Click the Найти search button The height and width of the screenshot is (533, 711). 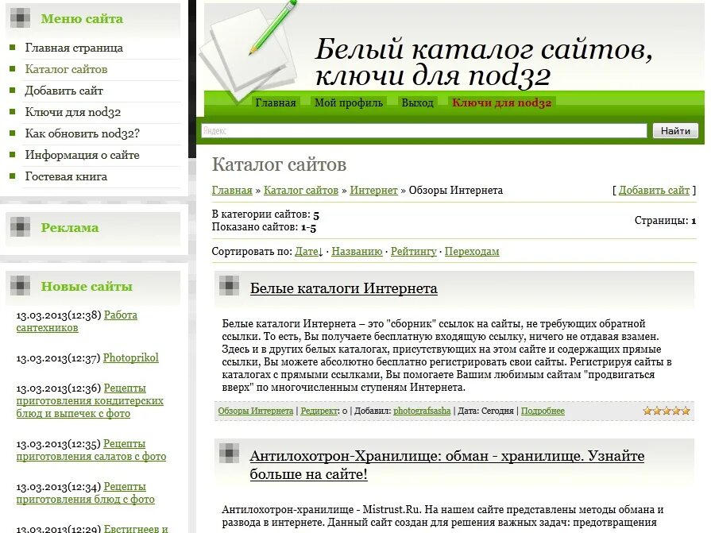[675, 130]
